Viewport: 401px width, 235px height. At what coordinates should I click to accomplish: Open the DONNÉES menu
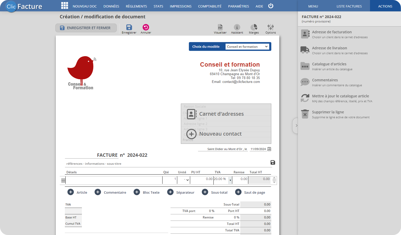coord(111,6)
